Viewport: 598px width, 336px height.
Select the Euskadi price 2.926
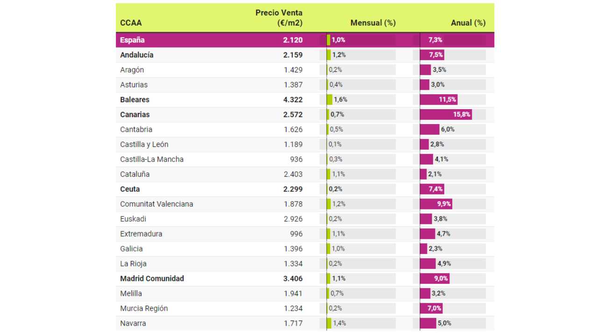293,219
